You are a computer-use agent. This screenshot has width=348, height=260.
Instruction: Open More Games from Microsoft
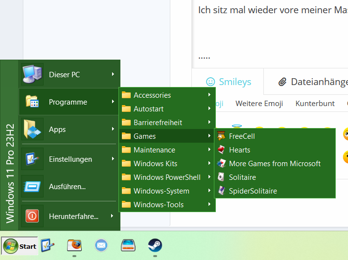pyautogui.click(x=275, y=163)
